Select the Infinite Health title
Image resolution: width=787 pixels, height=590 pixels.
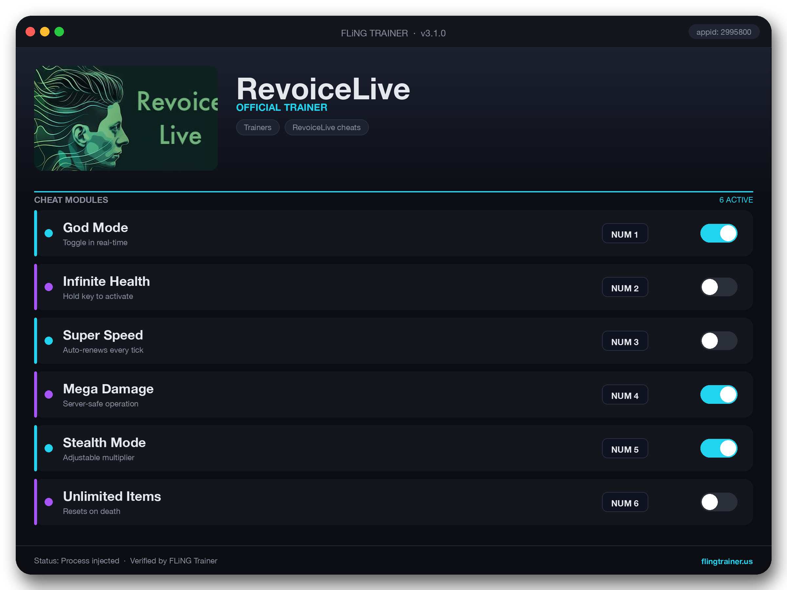coord(106,281)
